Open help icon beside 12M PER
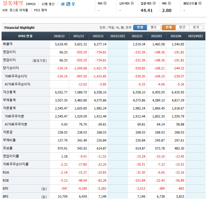The height and width of the screenshot is (199, 207). pyautogui.click(x=132, y=3)
